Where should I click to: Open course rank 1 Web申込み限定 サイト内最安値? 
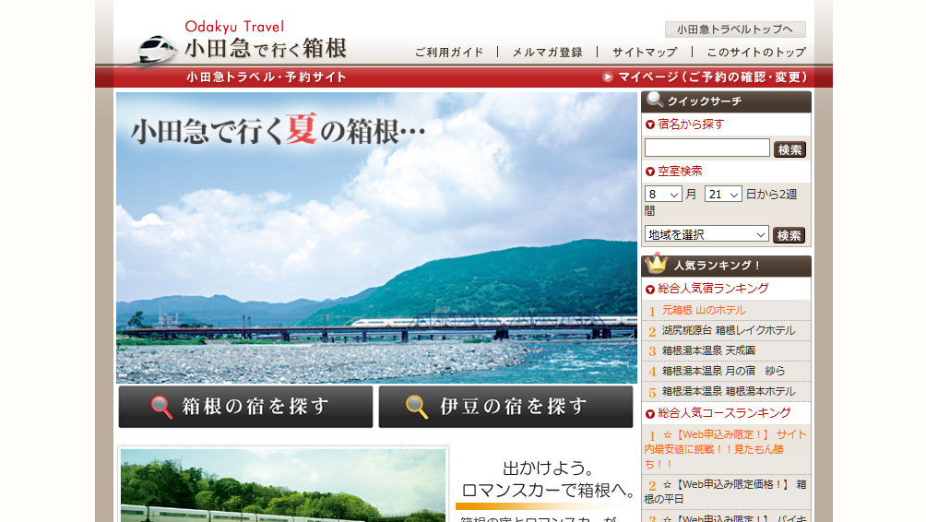coord(725,449)
